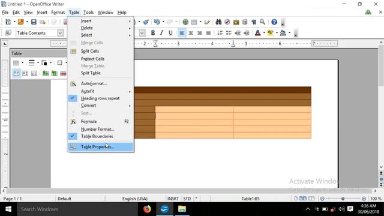Click the Increase Indent icon
Viewport: 384px width, 216px height.
247,33
